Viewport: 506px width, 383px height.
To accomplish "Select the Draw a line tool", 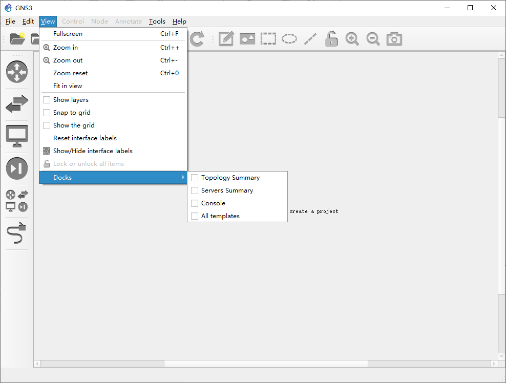I will pos(310,39).
